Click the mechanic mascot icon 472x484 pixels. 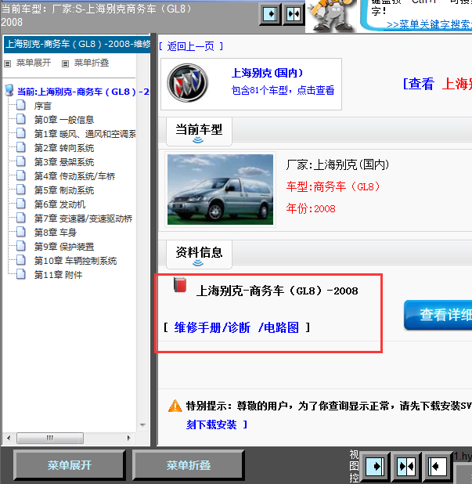click(331, 16)
